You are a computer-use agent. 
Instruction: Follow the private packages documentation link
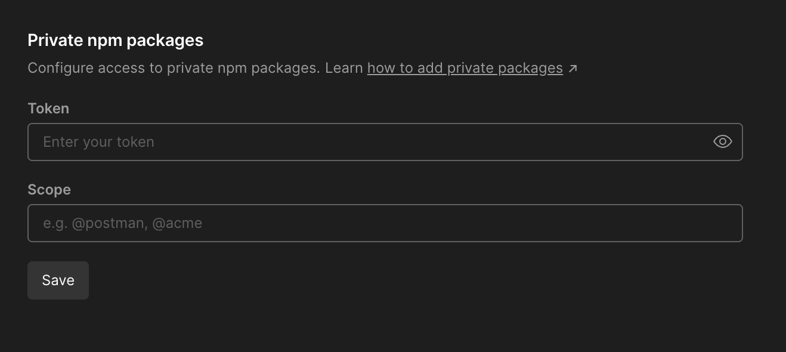(465, 68)
